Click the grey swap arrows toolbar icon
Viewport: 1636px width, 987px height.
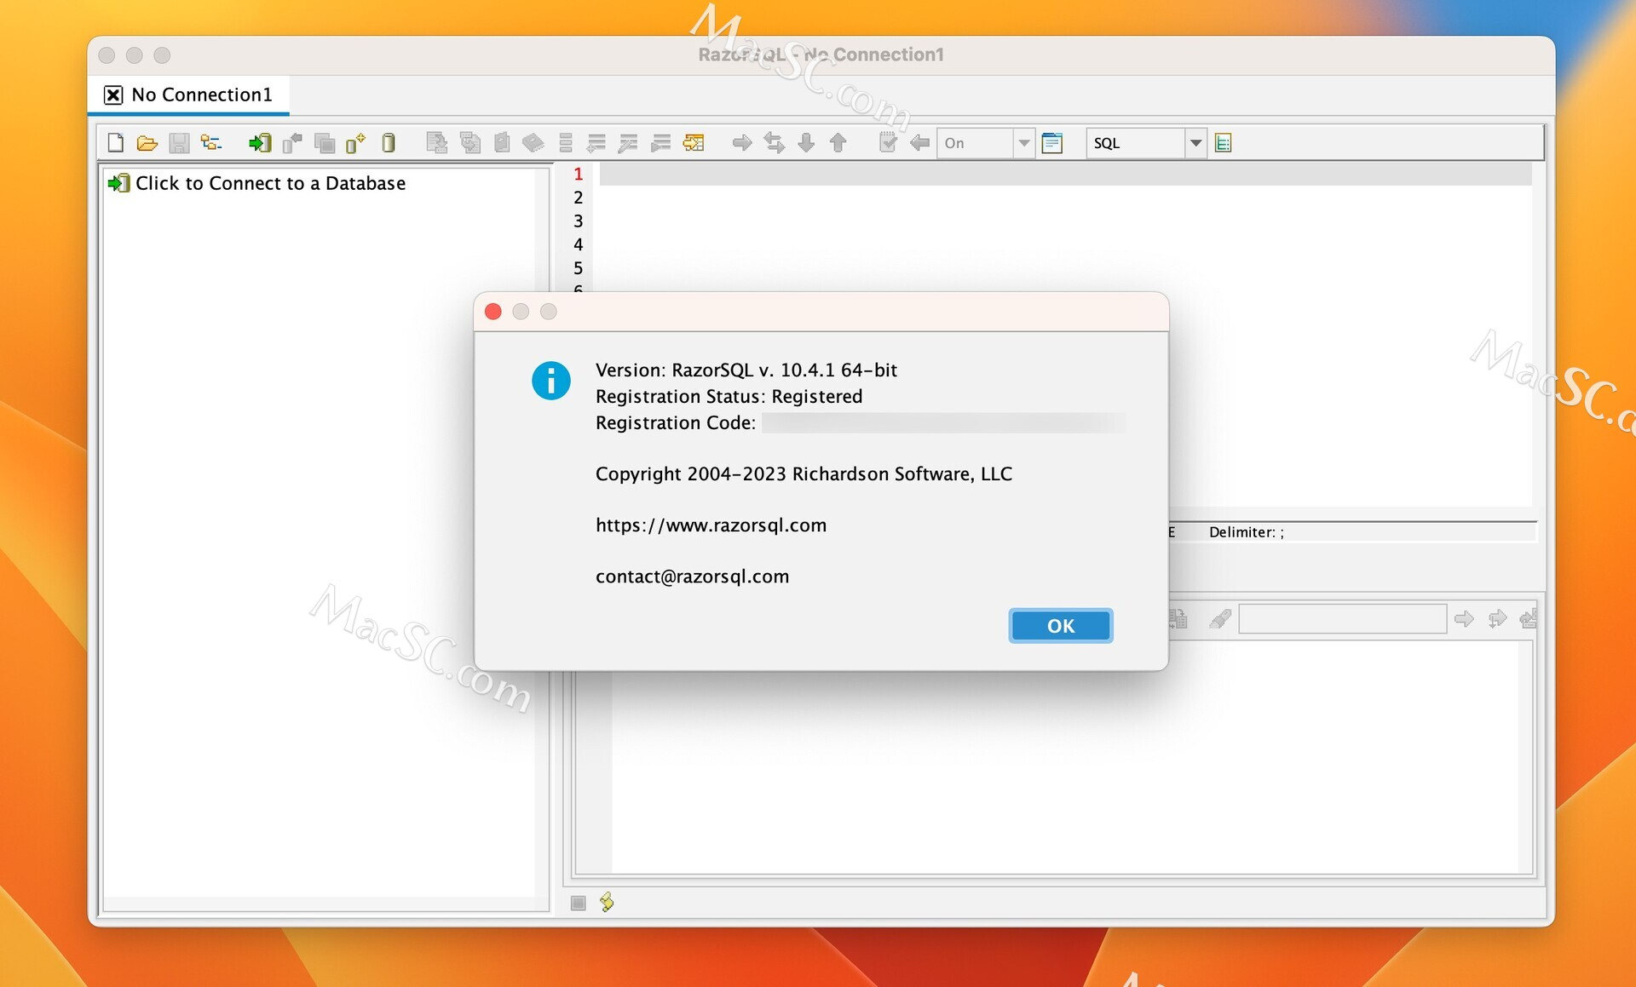coord(775,143)
